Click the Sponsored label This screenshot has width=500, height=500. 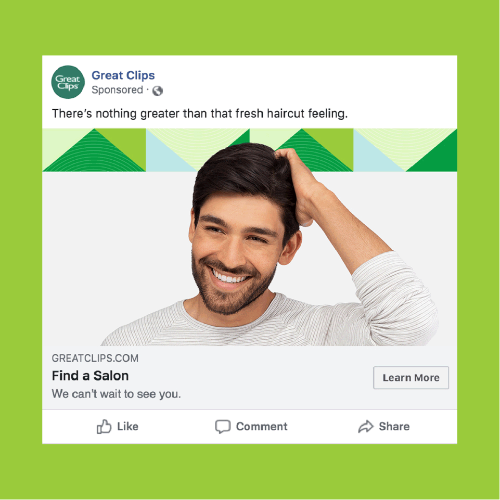(x=117, y=90)
